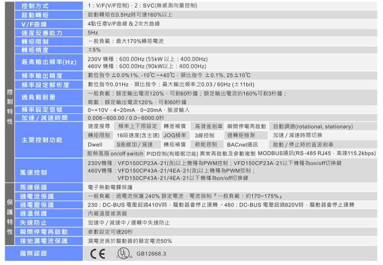Click the JOG頻率 feature box

point(175,135)
